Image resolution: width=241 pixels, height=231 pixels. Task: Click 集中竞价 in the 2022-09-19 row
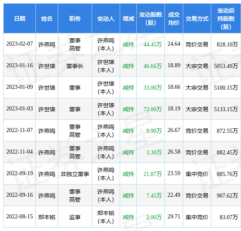(x=197, y=174)
